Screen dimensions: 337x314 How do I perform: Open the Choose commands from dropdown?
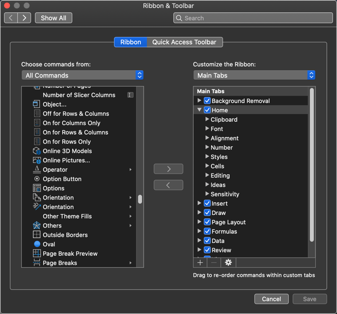coord(83,75)
